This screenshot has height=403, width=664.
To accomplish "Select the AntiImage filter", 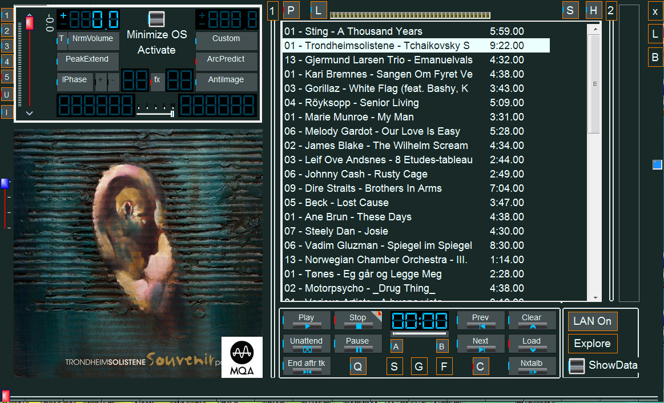I will click(x=227, y=82).
